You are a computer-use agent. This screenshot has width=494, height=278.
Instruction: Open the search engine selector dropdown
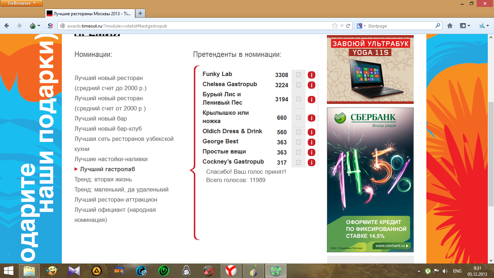[x=361, y=26]
